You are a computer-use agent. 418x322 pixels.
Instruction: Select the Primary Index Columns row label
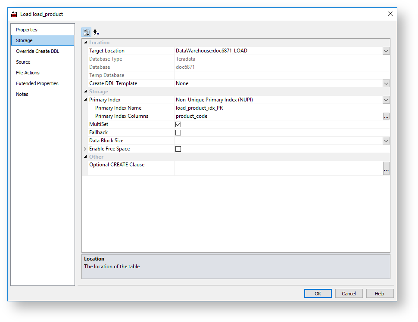click(x=122, y=116)
